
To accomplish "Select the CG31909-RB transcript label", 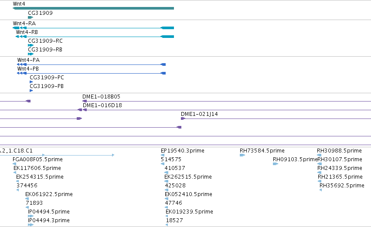I will 45,50.
